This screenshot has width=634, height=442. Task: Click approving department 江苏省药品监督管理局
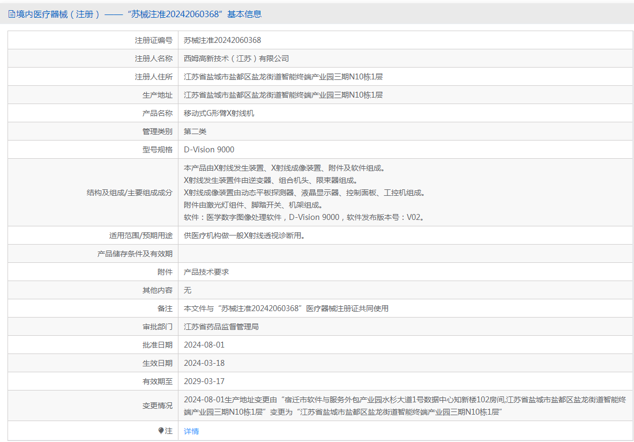[x=221, y=327]
